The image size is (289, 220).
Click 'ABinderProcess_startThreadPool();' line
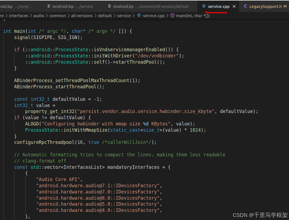59,87
